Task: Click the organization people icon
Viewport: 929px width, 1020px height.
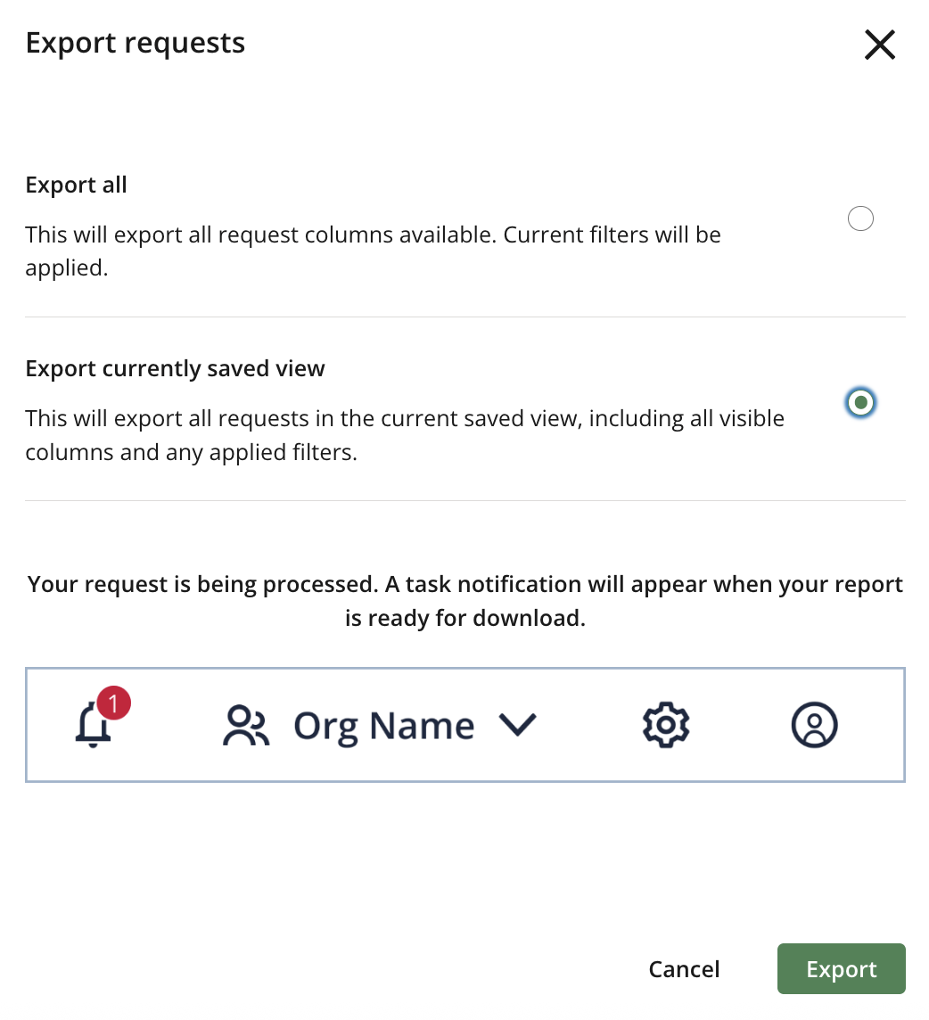Action: pos(245,725)
